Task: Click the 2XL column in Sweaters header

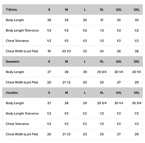Action: [x=119, y=62]
